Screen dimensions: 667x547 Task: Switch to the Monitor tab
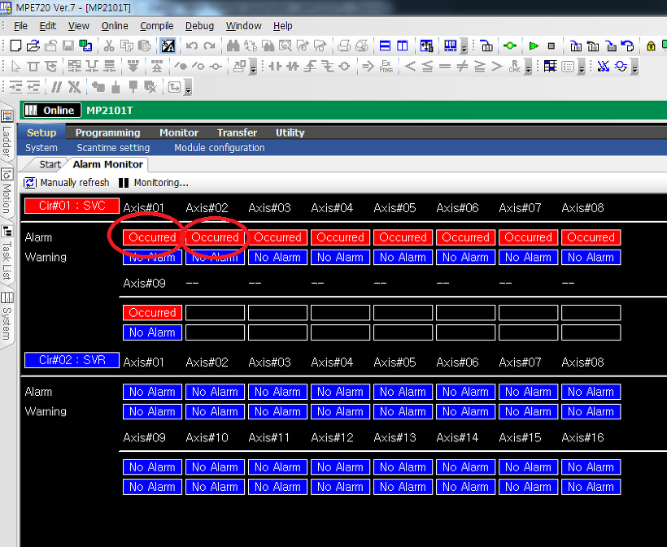(179, 132)
